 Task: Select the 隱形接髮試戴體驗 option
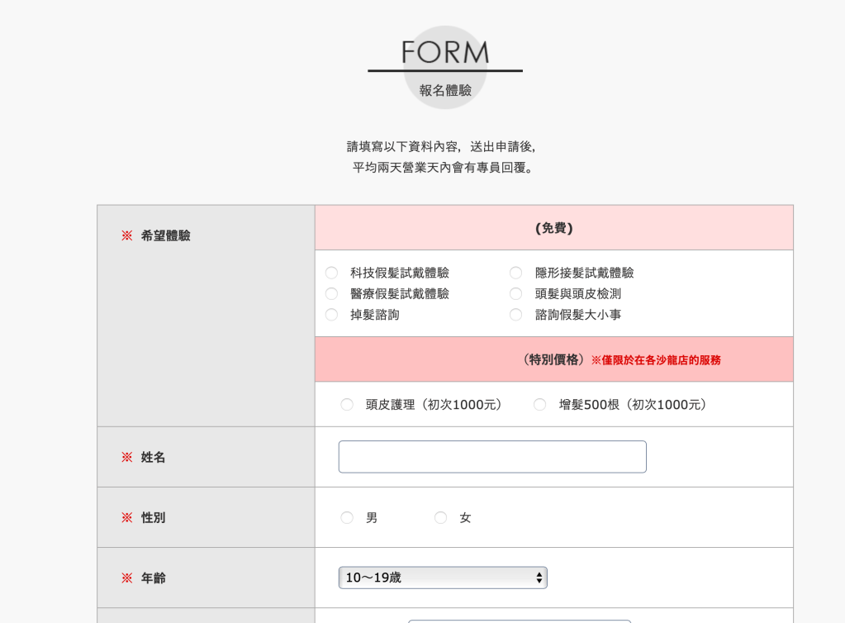(515, 273)
